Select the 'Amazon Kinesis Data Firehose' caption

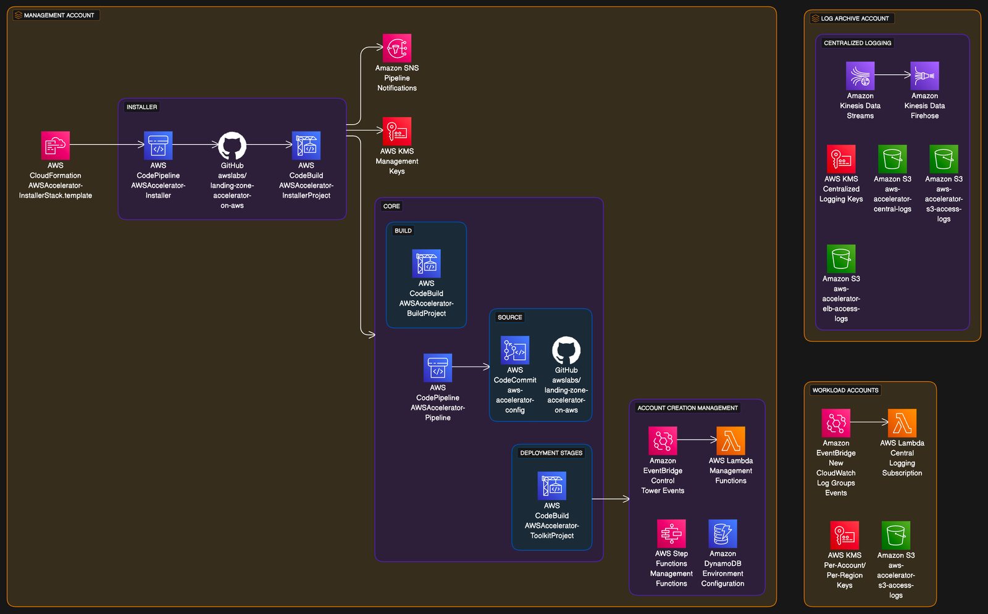924,106
